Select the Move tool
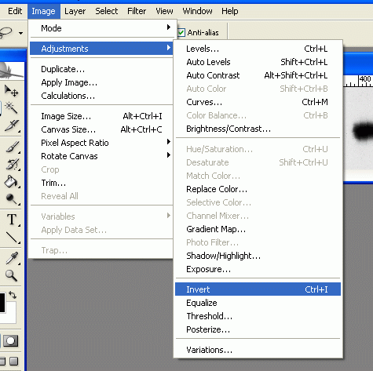373x371 pixels. 11,90
